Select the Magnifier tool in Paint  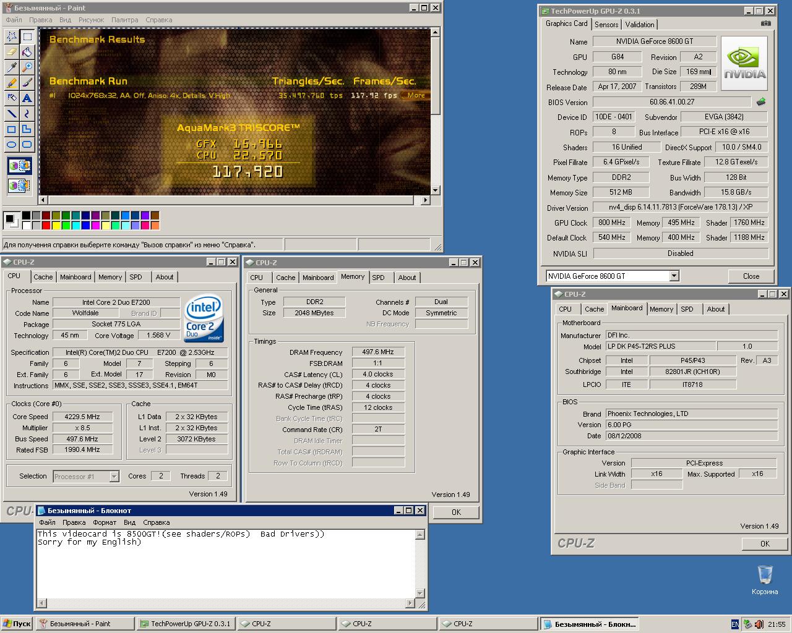click(27, 67)
